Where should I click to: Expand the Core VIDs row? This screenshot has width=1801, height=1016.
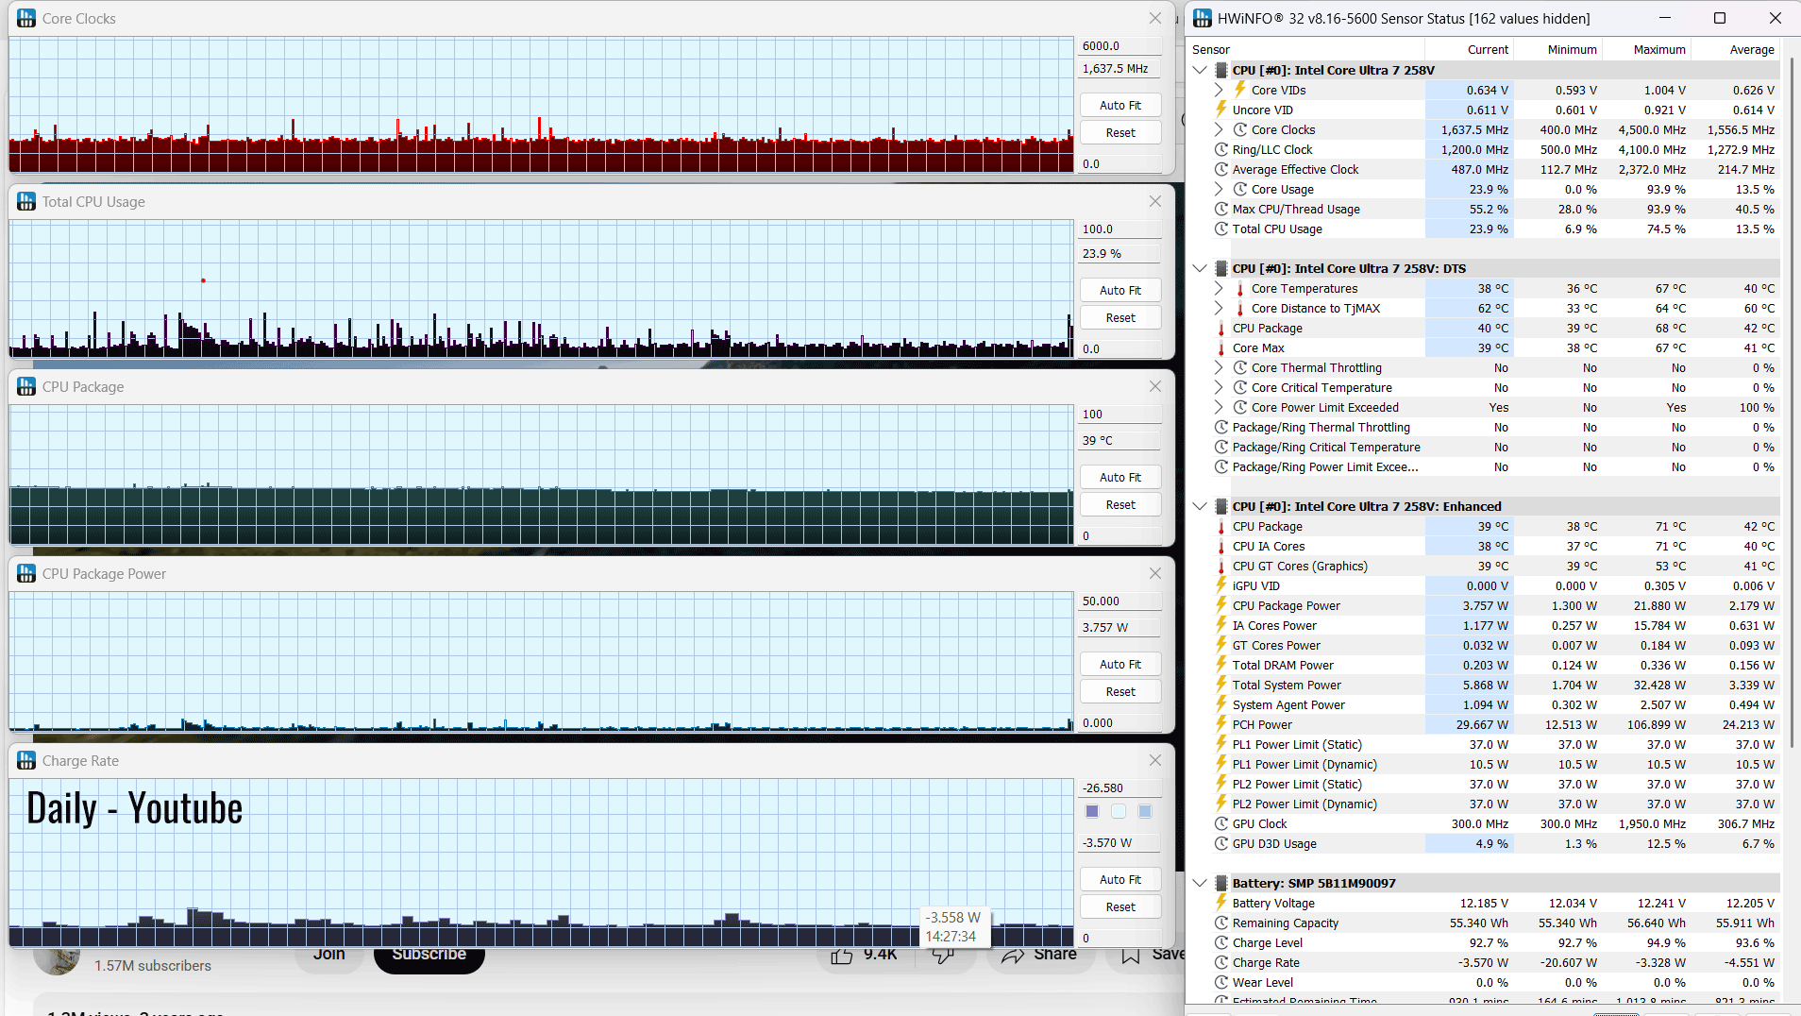tap(1219, 90)
